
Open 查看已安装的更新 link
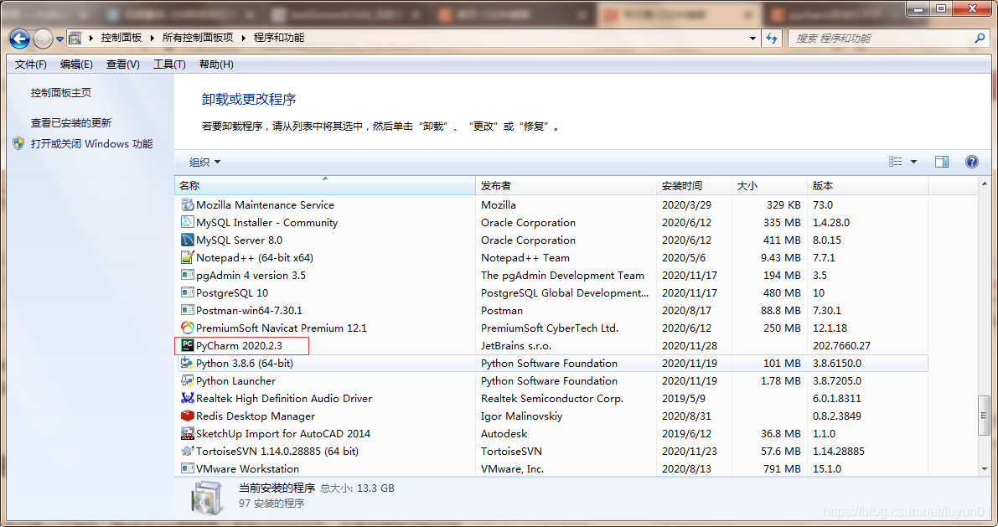[x=71, y=123]
